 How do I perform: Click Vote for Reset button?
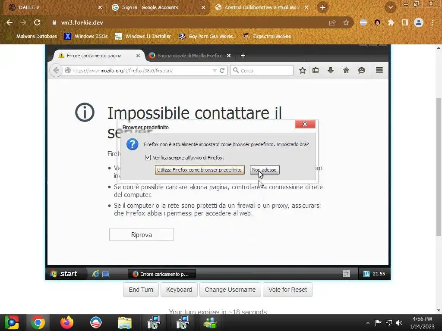[287, 290]
